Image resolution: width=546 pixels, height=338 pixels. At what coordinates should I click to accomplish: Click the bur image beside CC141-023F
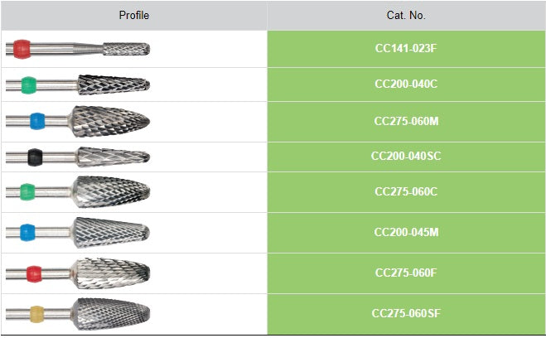[79, 49]
